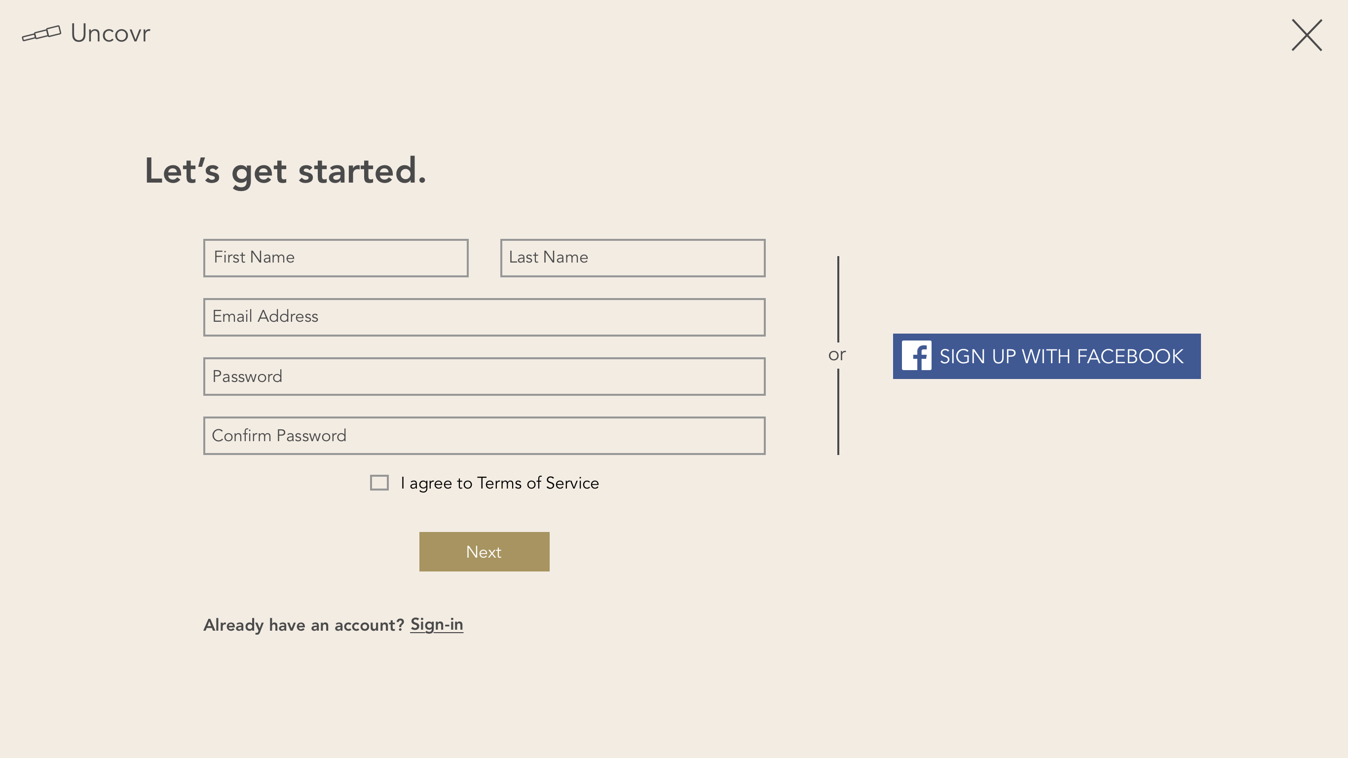
Task: Click into the Password field
Action: 484,377
